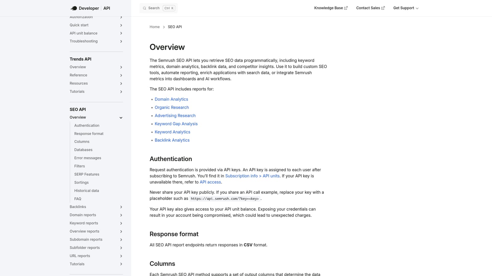Expand the Overview reports chevron
The width and height of the screenshot is (492, 276).
click(x=121, y=232)
